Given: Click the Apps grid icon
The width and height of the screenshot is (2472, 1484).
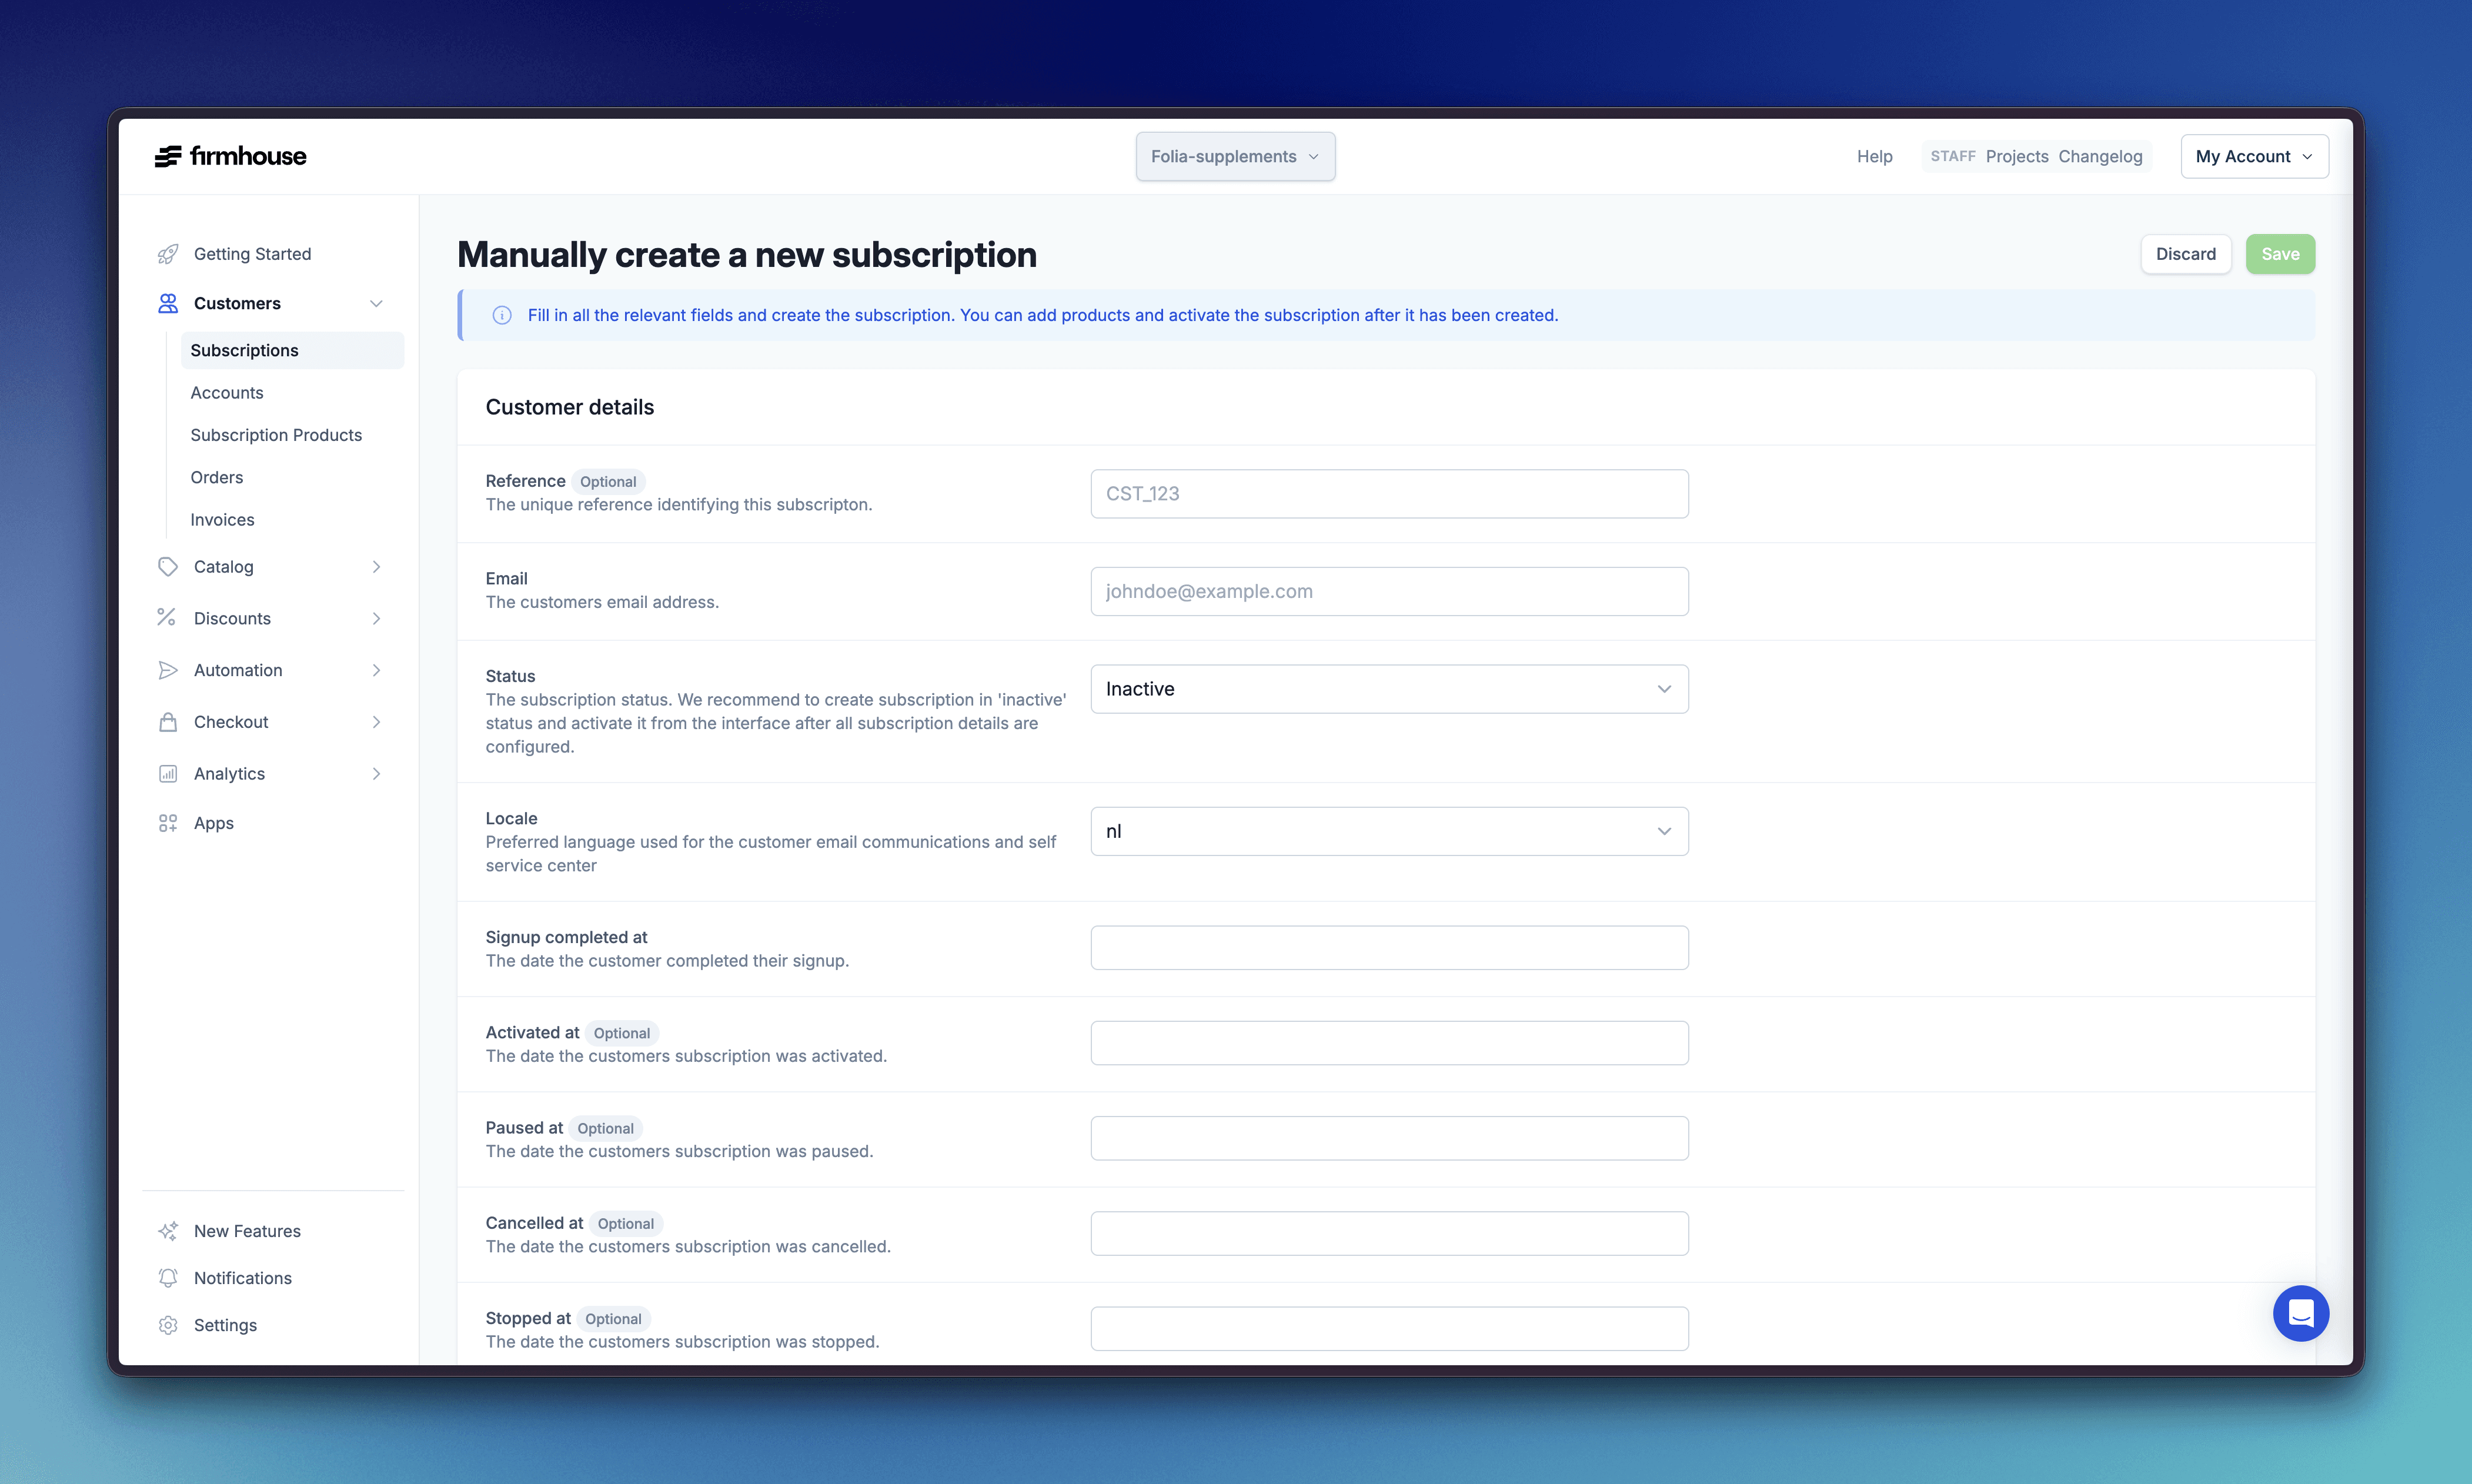Looking at the screenshot, I should (168, 823).
